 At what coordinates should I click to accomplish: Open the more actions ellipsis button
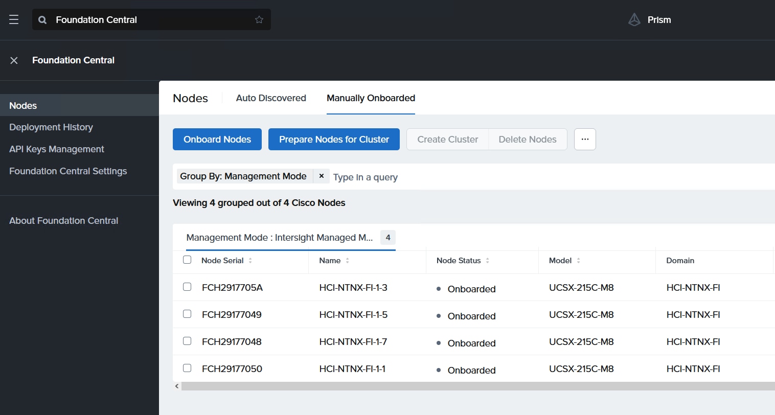point(585,139)
